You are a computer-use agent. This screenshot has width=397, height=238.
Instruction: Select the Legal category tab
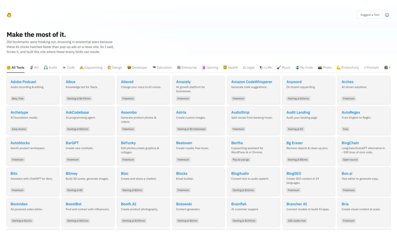[x=249, y=67]
